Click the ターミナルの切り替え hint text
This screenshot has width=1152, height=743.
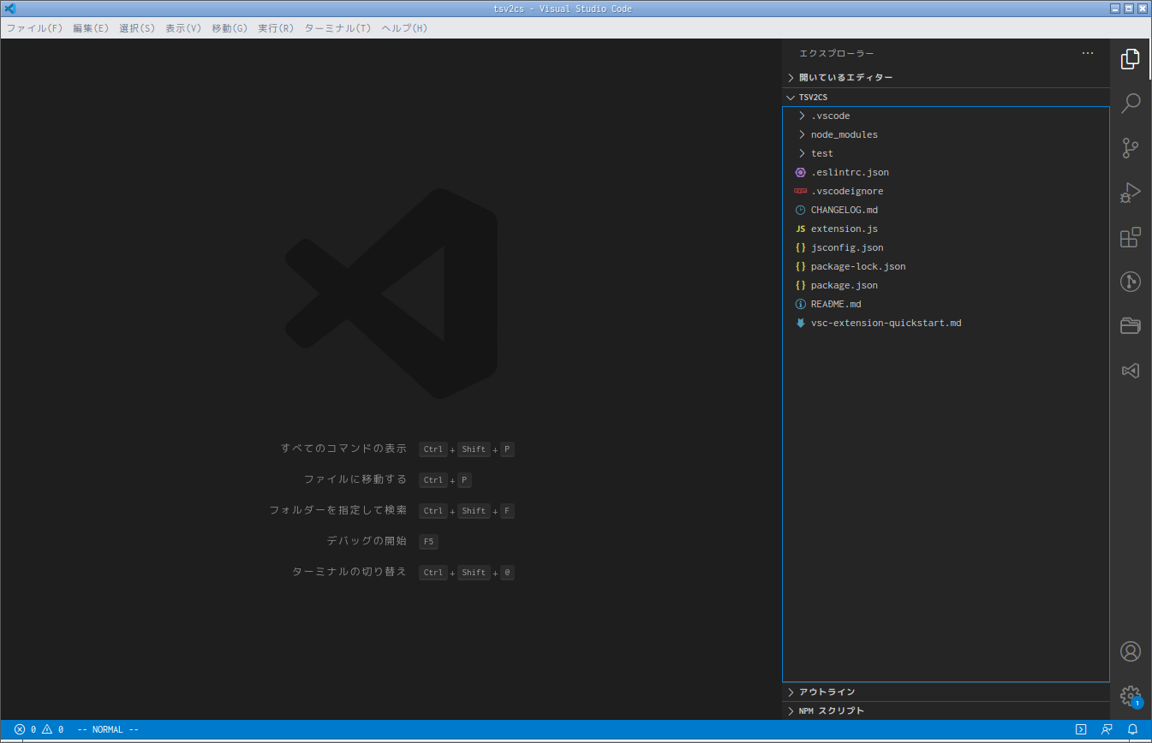pos(349,572)
